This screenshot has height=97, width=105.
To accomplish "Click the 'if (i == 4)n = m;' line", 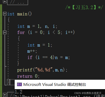I will 49,57.
